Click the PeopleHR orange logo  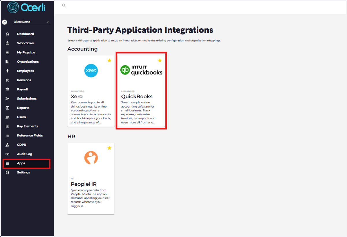(x=91, y=158)
